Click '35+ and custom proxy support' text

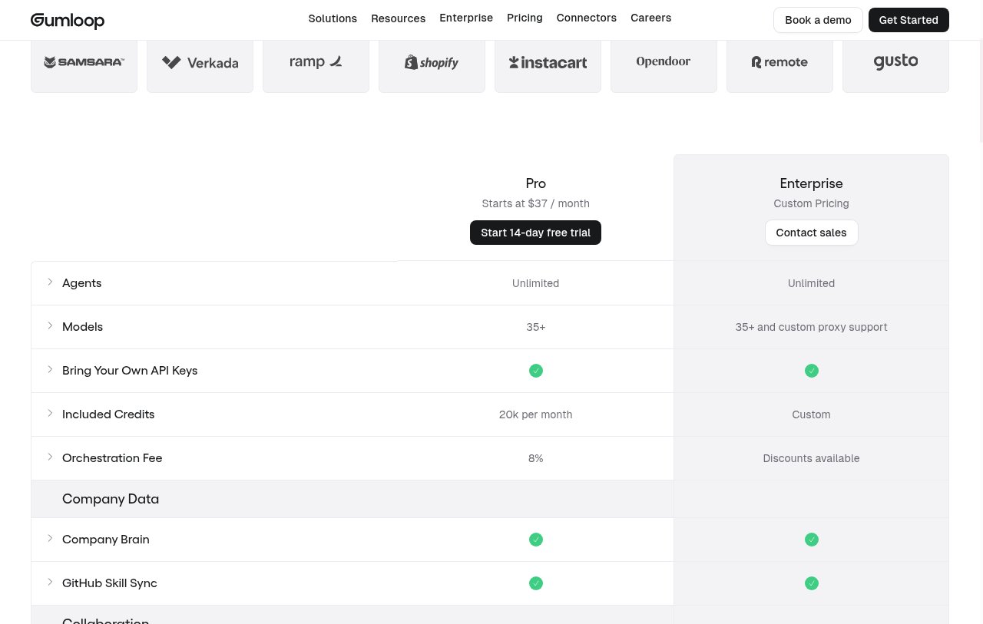pos(811,327)
